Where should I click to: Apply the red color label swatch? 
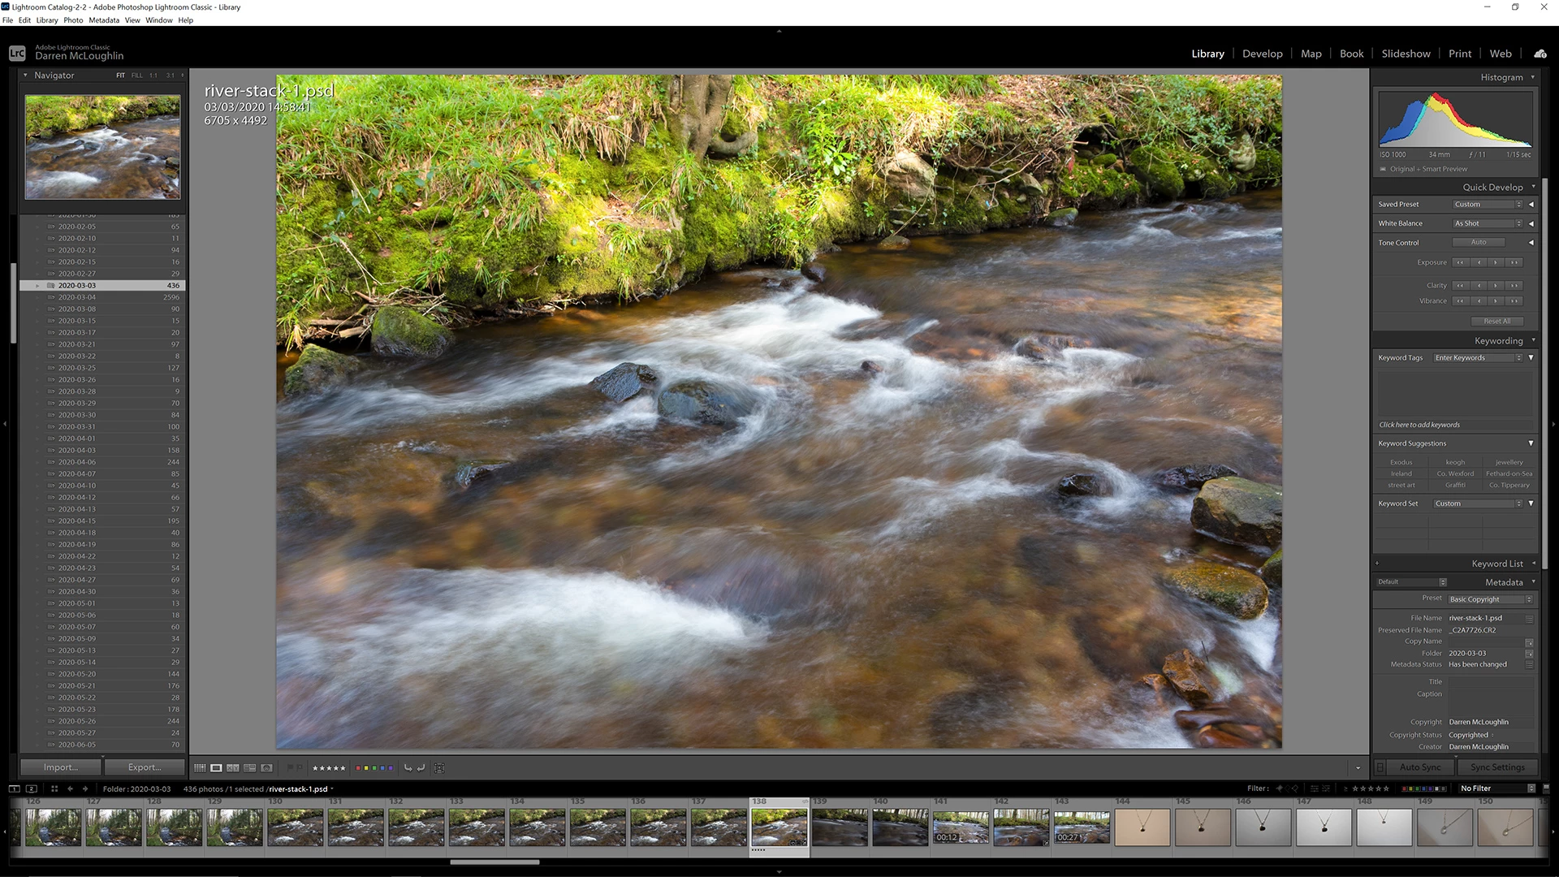point(358,767)
